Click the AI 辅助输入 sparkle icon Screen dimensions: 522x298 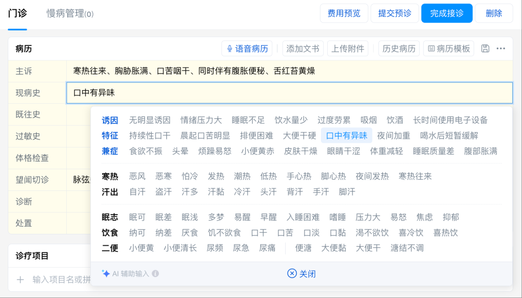[x=106, y=273]
